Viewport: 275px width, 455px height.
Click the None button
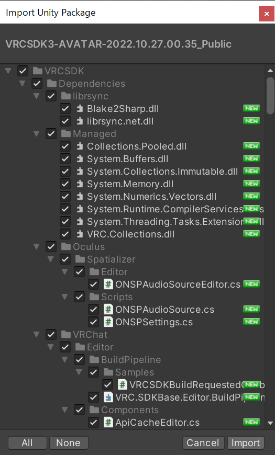(x=69, y=443)
